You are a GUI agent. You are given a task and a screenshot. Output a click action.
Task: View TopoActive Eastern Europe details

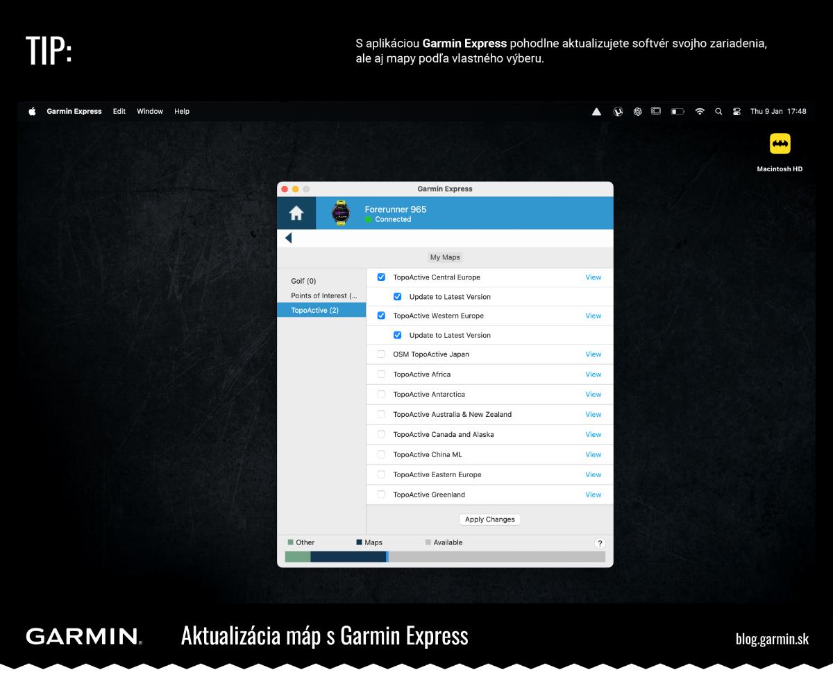coord(594,475)
